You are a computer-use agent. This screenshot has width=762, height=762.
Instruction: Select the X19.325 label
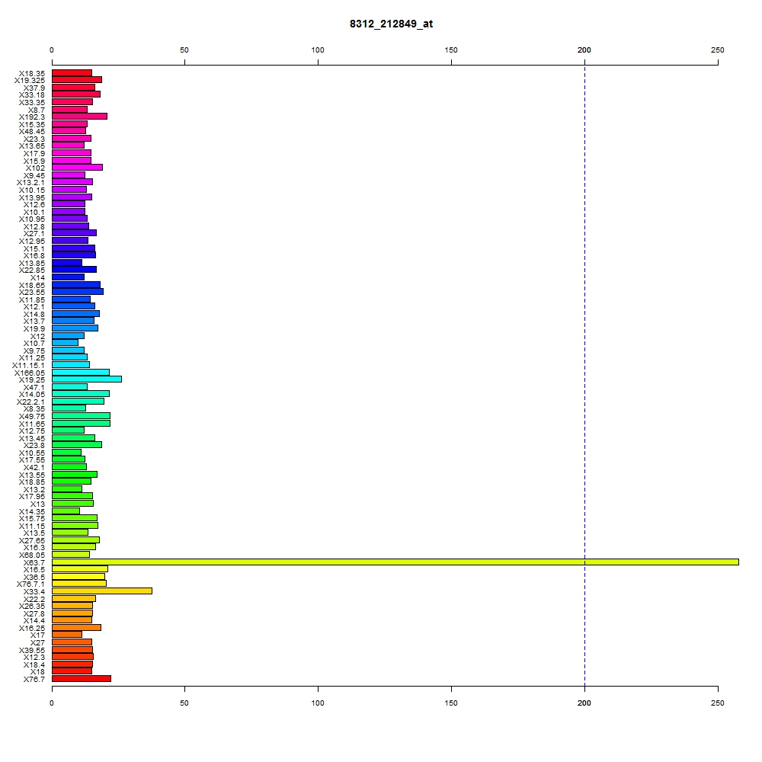29,81
